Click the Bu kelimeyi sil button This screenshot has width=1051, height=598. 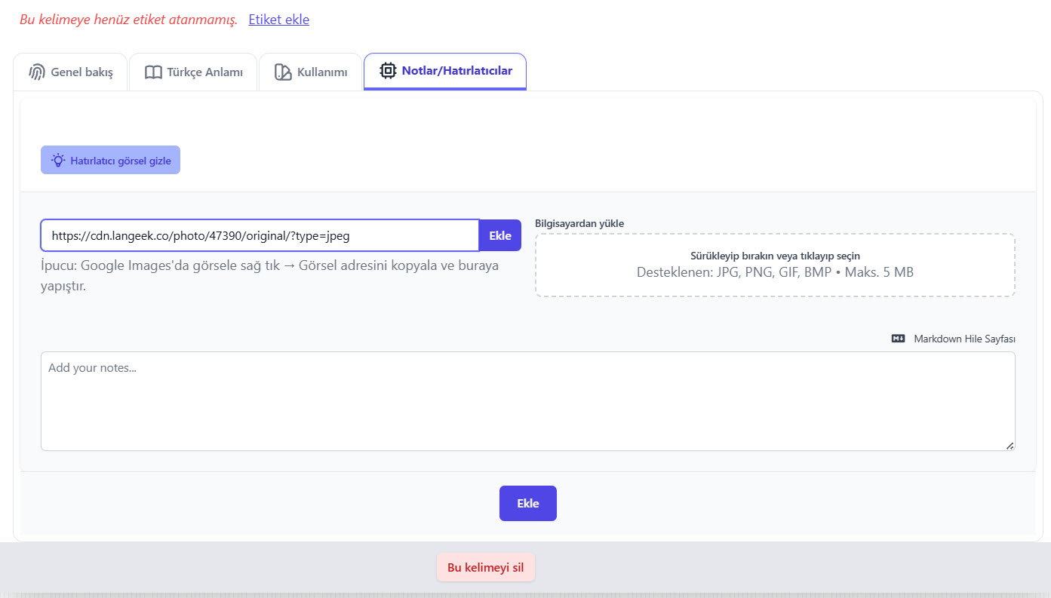point(485,568)
